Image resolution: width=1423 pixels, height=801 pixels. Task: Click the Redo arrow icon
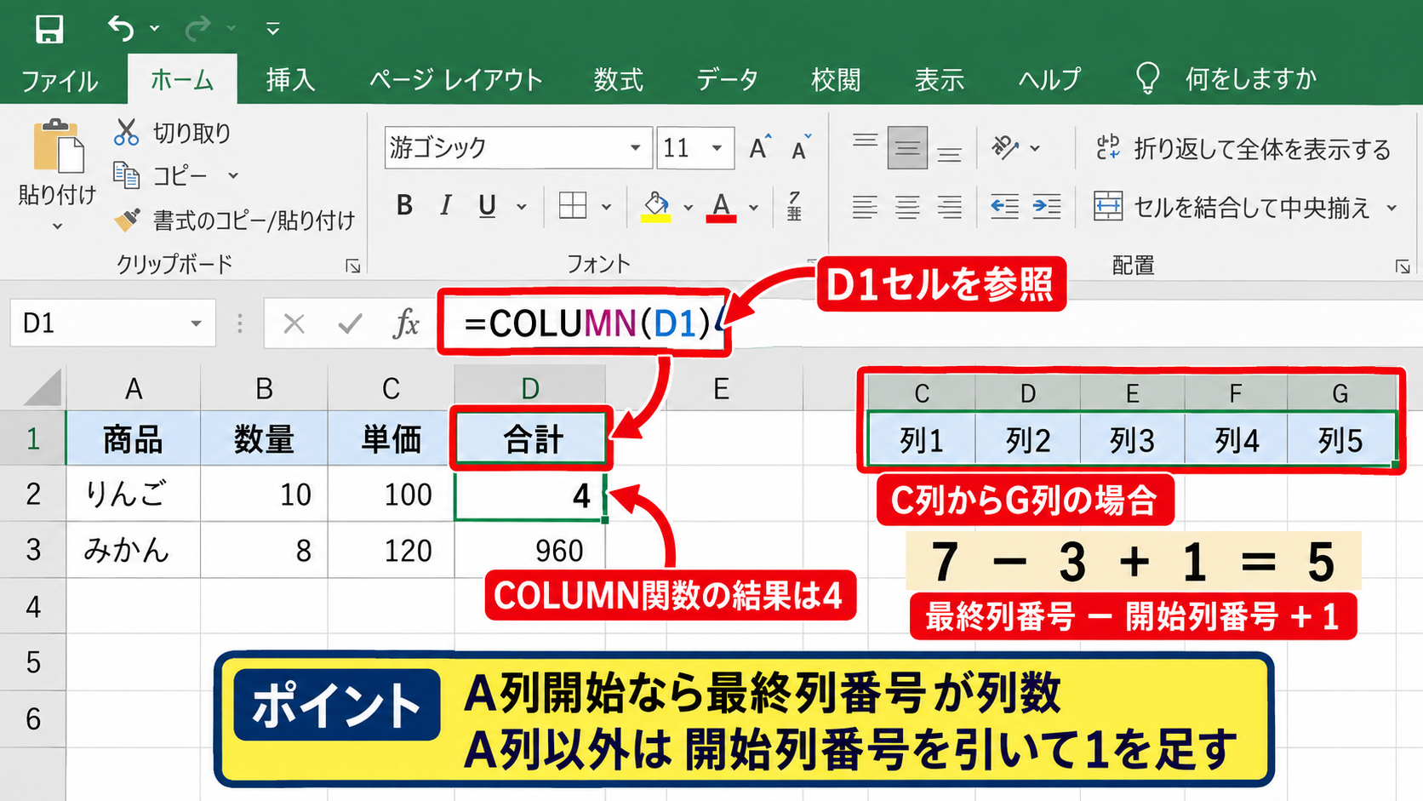(x=197, y=29)
